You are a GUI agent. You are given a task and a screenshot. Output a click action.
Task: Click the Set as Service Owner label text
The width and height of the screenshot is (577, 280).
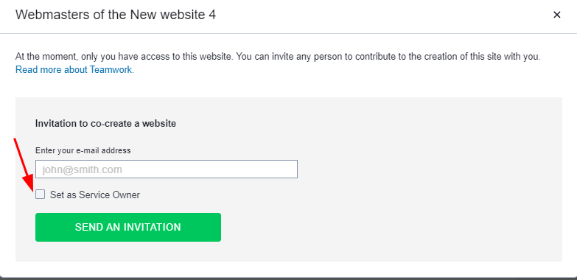pyautogui.click(x=95, y=195)
